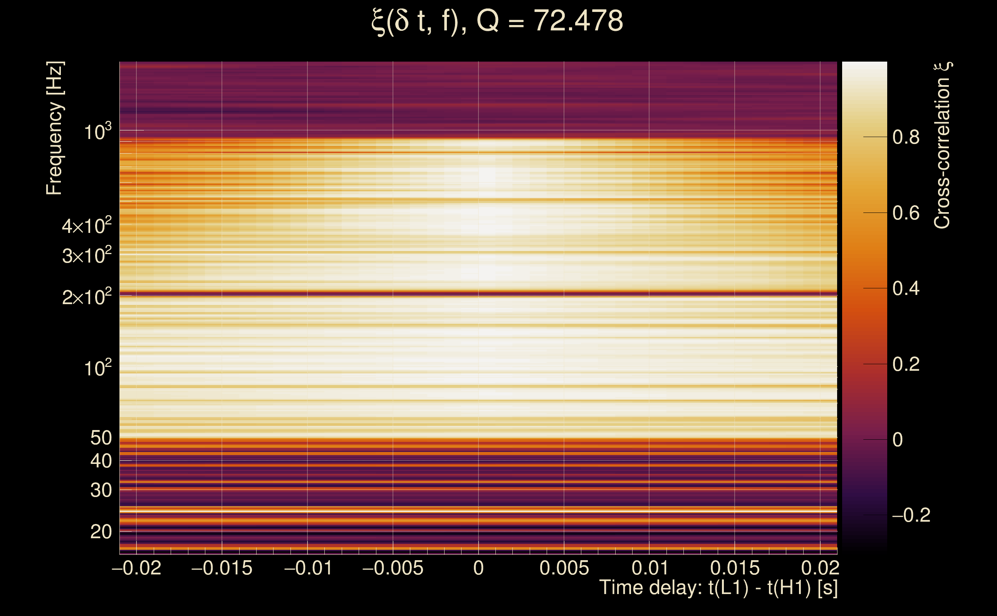997x616 pixels.
Task: Click the 4×10² frequency tick label
Action: pos(86,225)
